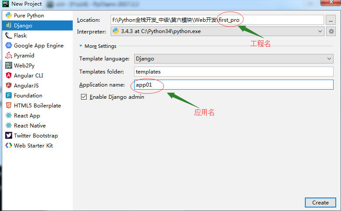The height and width of the screenshot is (211, 341).
Task: Pick Web2Py from project list
Action: [37, 65]
